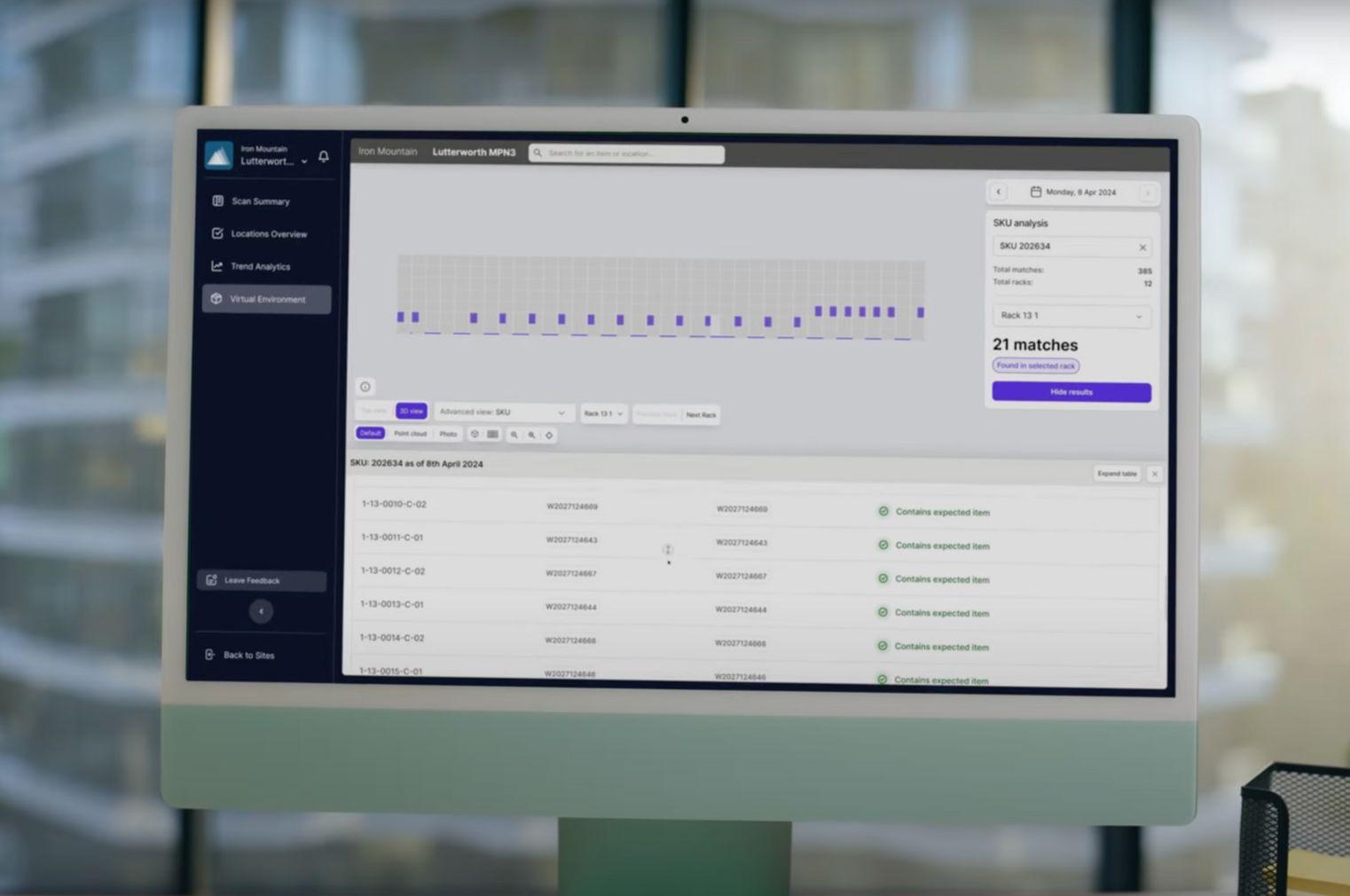Click the Back to Sites exit icon
The width and height of the screenshot is (1350, 896).
pyautogui.click(x=210, y=655)
